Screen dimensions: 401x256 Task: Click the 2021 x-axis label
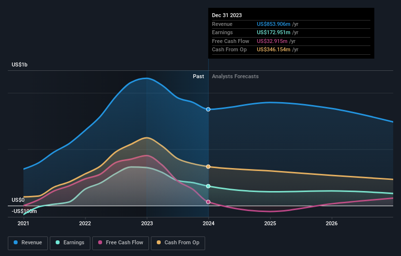pos(23,224)
